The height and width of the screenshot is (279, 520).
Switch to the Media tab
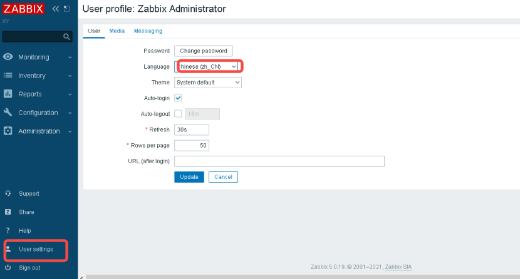click(117, 31)
